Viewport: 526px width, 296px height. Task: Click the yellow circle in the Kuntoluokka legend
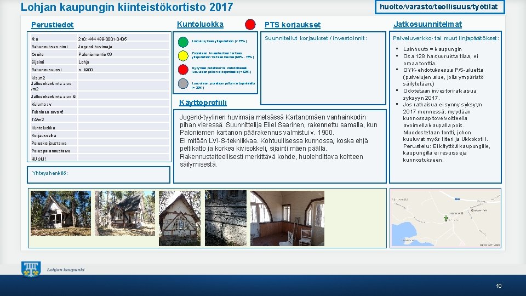(183, 55)
